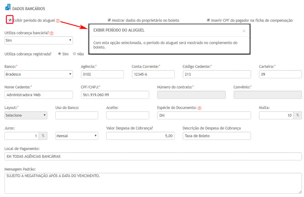This screenshot has width=304, height=197.
Task: Expand the Layout Selecione dropdown
Action: 26,115
